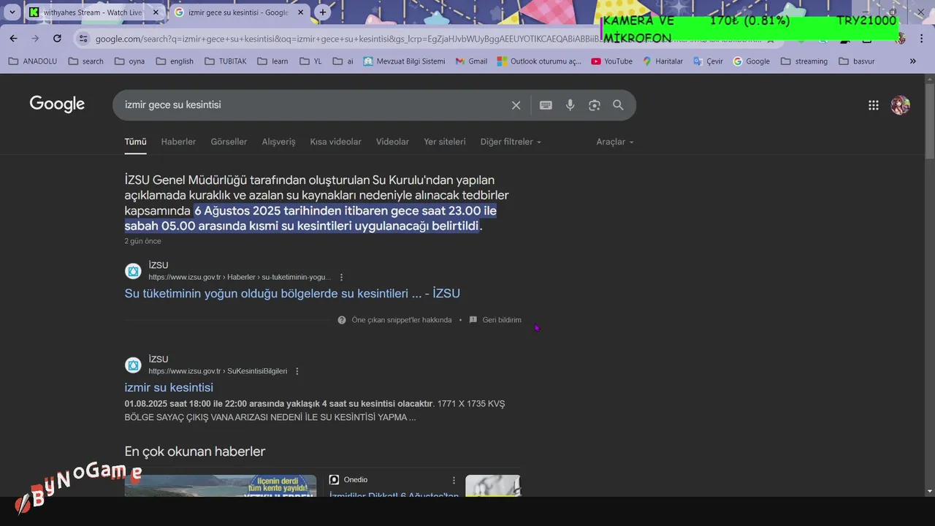
Task: Open the Google bookmark
Action: pos(751,61)
